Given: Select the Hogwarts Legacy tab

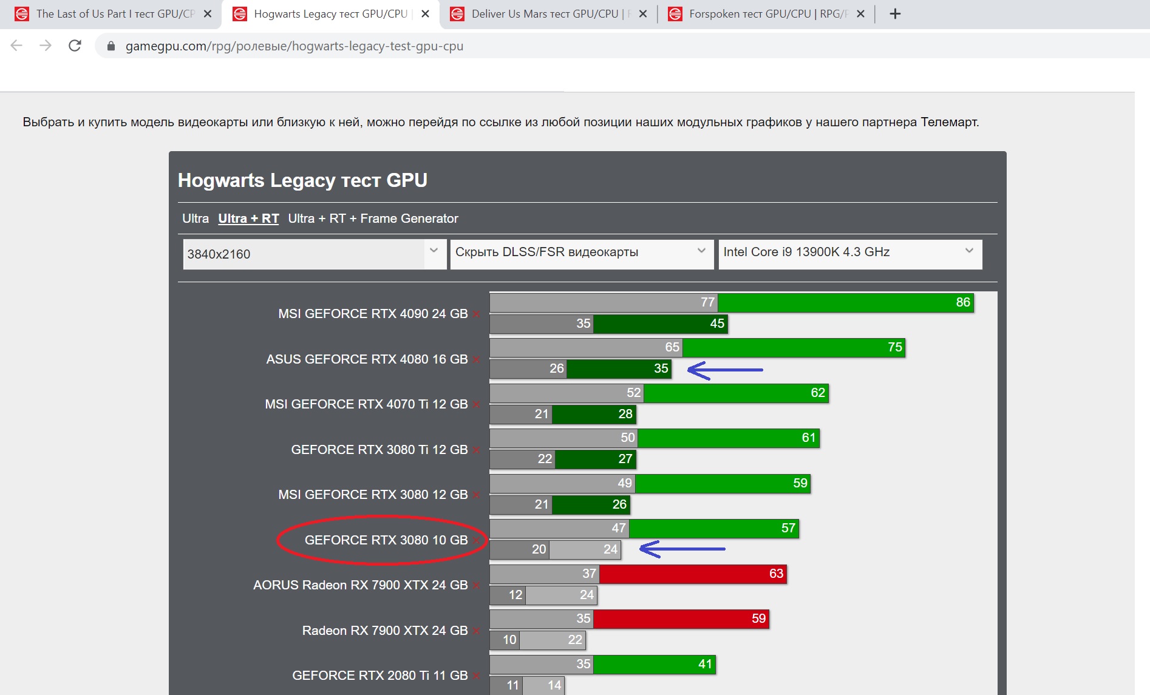Looking at the screenshot, I should click(x=331, y=14).
